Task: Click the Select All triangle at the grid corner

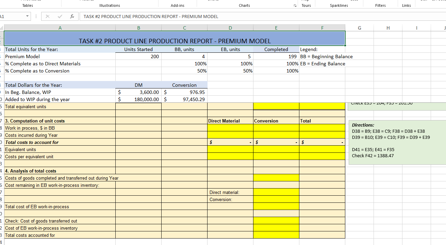Action: (x=2, y=28)
